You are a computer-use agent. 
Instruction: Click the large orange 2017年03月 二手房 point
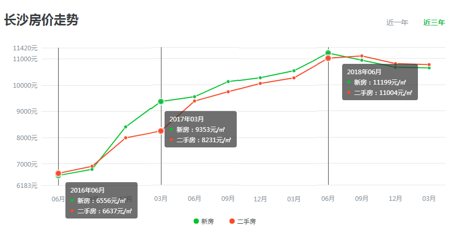point(161,131)
